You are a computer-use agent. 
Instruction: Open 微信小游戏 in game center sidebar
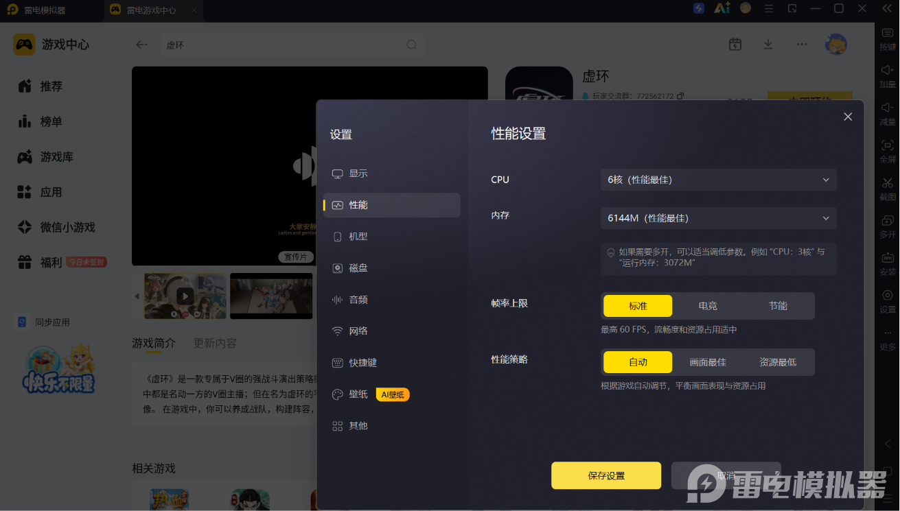[x=57, y=227]
